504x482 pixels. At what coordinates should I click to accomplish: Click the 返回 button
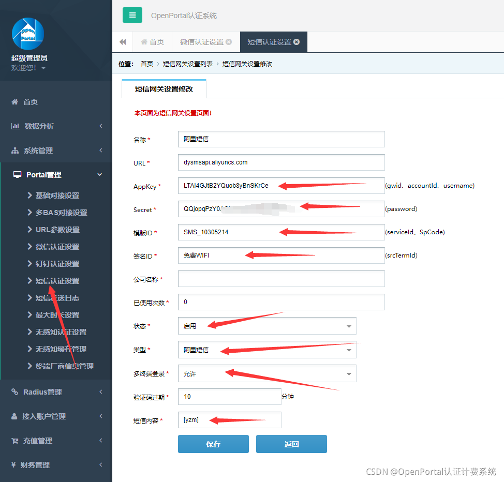tap(291, 444)
